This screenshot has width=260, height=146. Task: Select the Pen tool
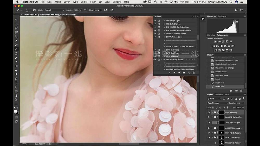coord(16,79)
